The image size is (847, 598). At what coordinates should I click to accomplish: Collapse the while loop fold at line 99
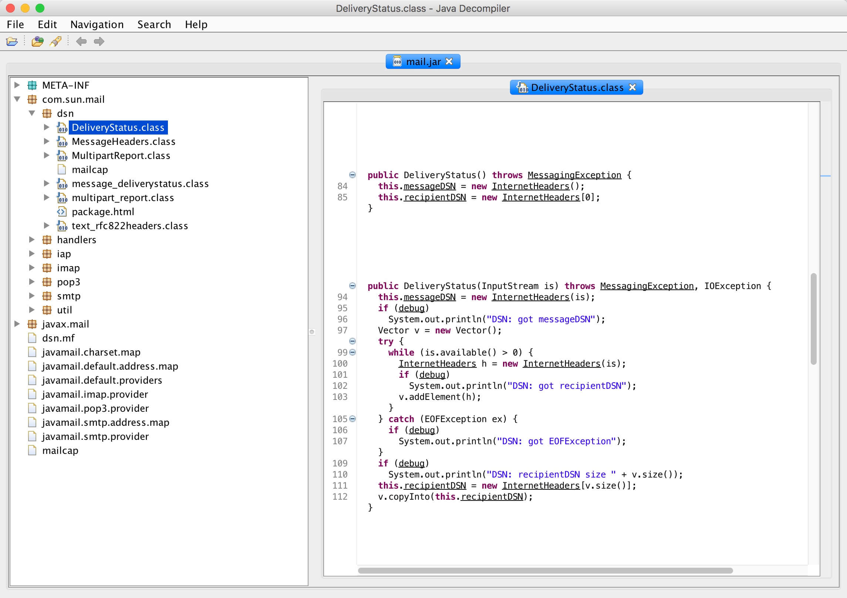click(x=352, y=352)
